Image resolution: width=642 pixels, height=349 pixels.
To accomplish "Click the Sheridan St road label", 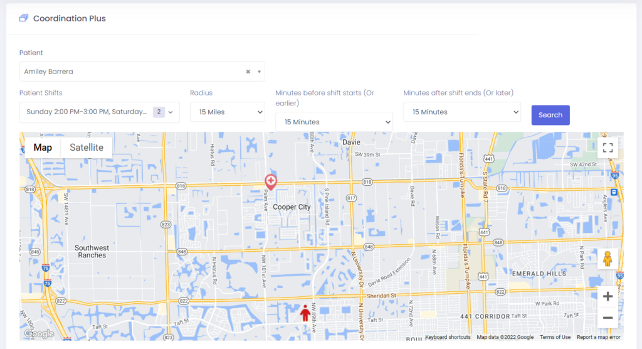I will [x=381, y=296].
